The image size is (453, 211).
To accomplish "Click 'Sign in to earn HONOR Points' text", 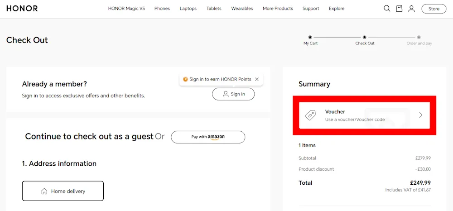I will [x=221, y=79].
